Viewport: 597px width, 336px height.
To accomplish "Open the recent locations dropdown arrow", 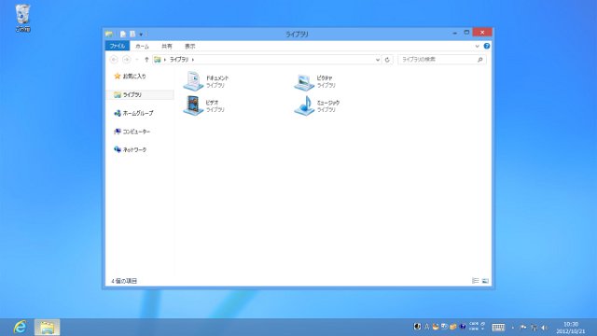I will click(x=137, y=60).
